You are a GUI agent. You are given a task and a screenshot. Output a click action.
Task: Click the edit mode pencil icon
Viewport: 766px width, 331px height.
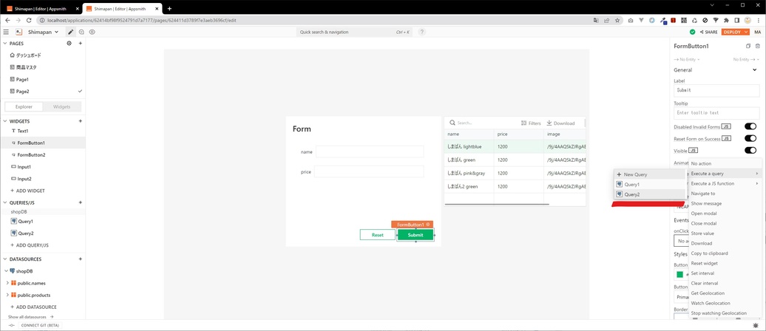tap(71, 32)
